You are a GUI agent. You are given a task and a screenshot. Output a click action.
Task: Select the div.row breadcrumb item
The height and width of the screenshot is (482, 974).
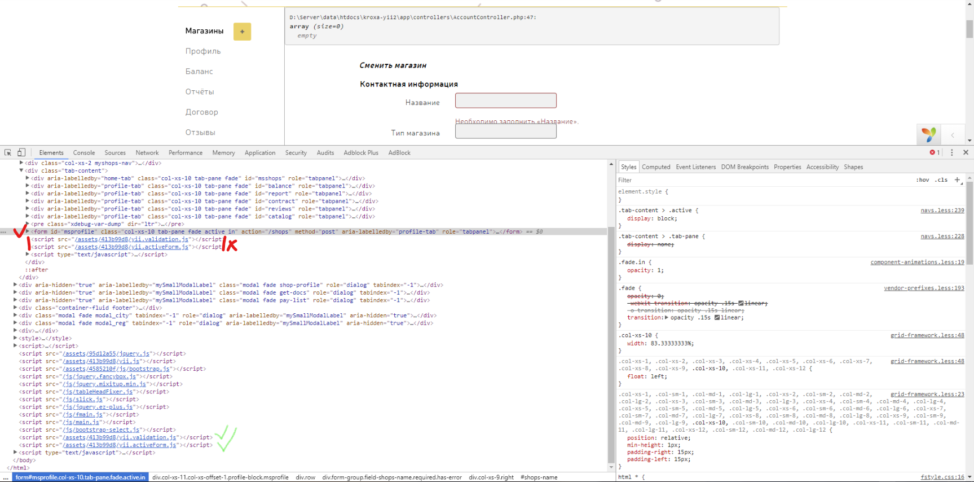[306, 477]
